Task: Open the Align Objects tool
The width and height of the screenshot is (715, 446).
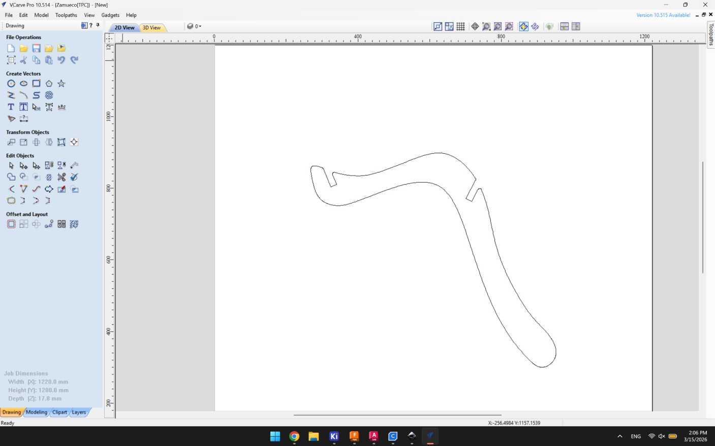Action: [74, 142]
